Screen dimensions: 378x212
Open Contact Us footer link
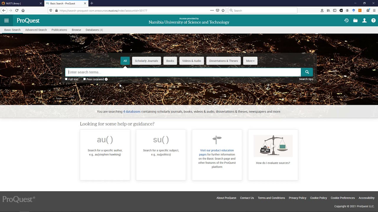click(247, 198)
